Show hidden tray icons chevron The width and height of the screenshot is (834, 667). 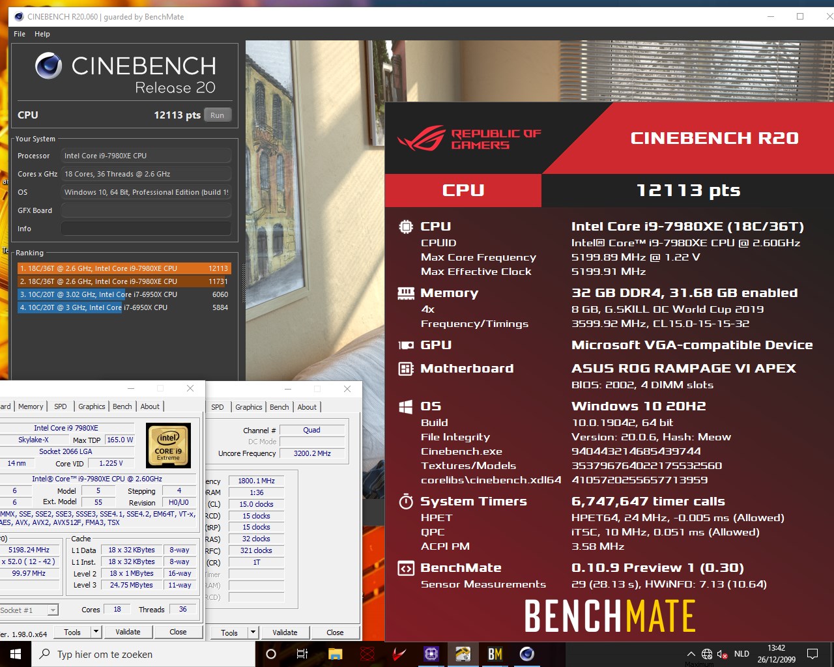[691, 654]
